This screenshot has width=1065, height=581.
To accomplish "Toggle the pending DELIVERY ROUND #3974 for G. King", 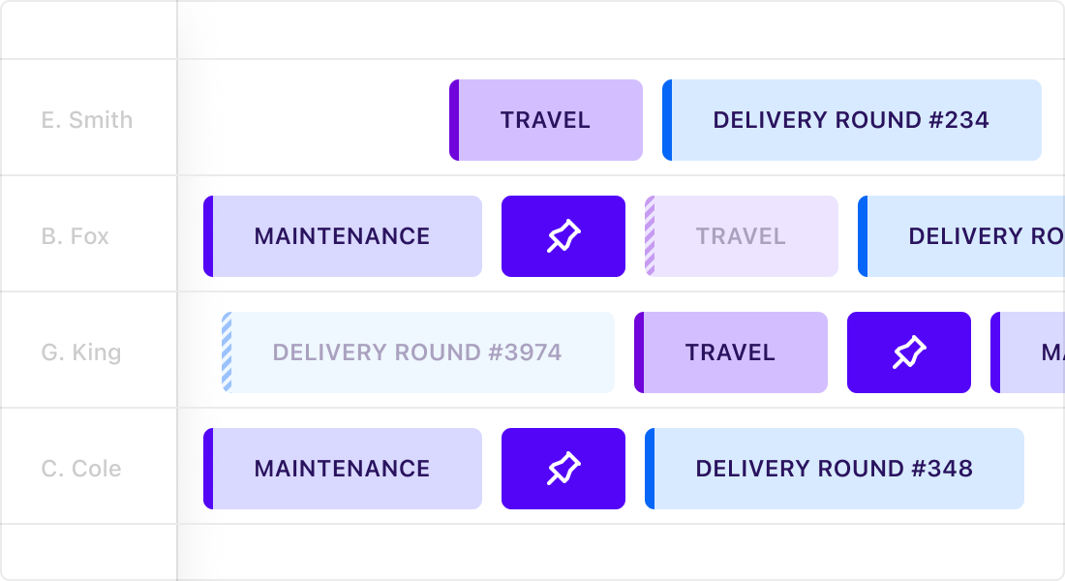I will [x=416, y=352].
